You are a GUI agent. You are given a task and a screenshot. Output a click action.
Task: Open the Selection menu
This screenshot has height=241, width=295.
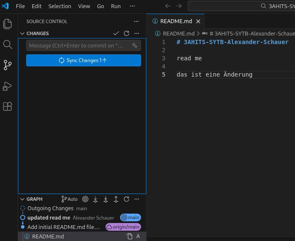pyautogui.click(x=60, y=6)
